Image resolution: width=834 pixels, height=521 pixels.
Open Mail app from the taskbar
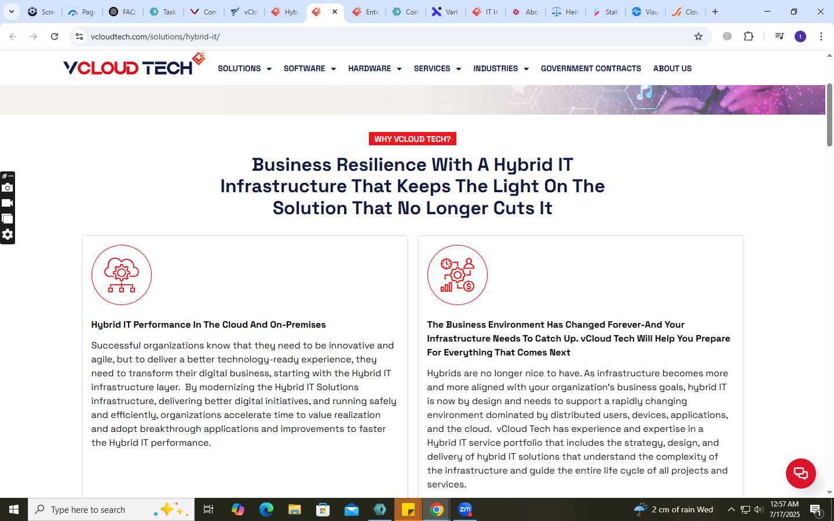pos(352,509)
